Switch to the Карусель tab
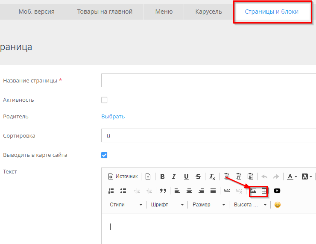Viewport: 316px width, 244px height. pyautogui.click(x=208, y=12)
